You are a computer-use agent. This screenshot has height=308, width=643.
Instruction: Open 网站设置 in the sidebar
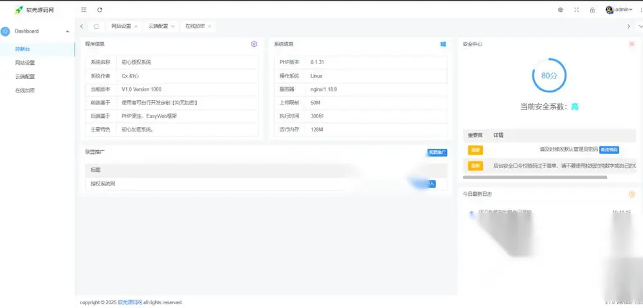point(25,63)
